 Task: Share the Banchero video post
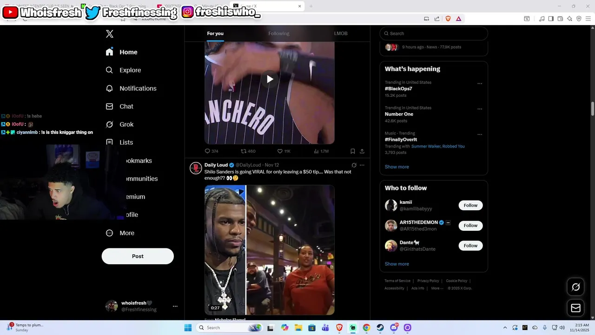click(x=362, y=151)
